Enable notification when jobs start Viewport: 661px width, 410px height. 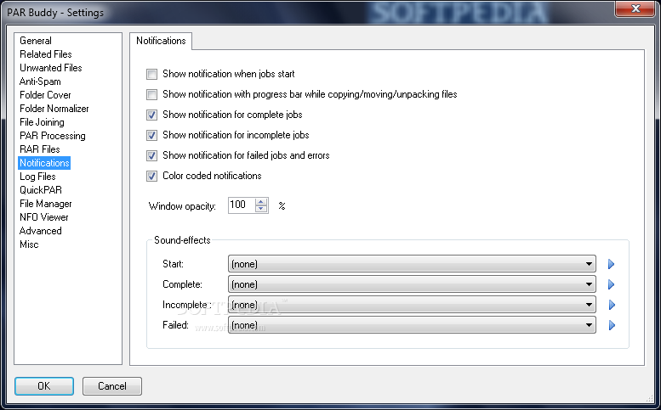[x=151, y=75]
